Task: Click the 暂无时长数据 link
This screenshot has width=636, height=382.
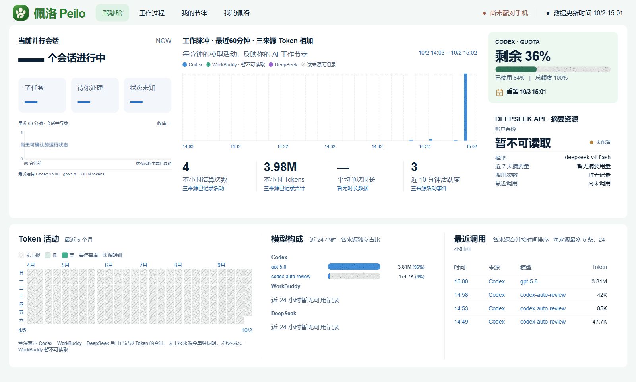Action: pyautogui.click(x=353, y=188)
